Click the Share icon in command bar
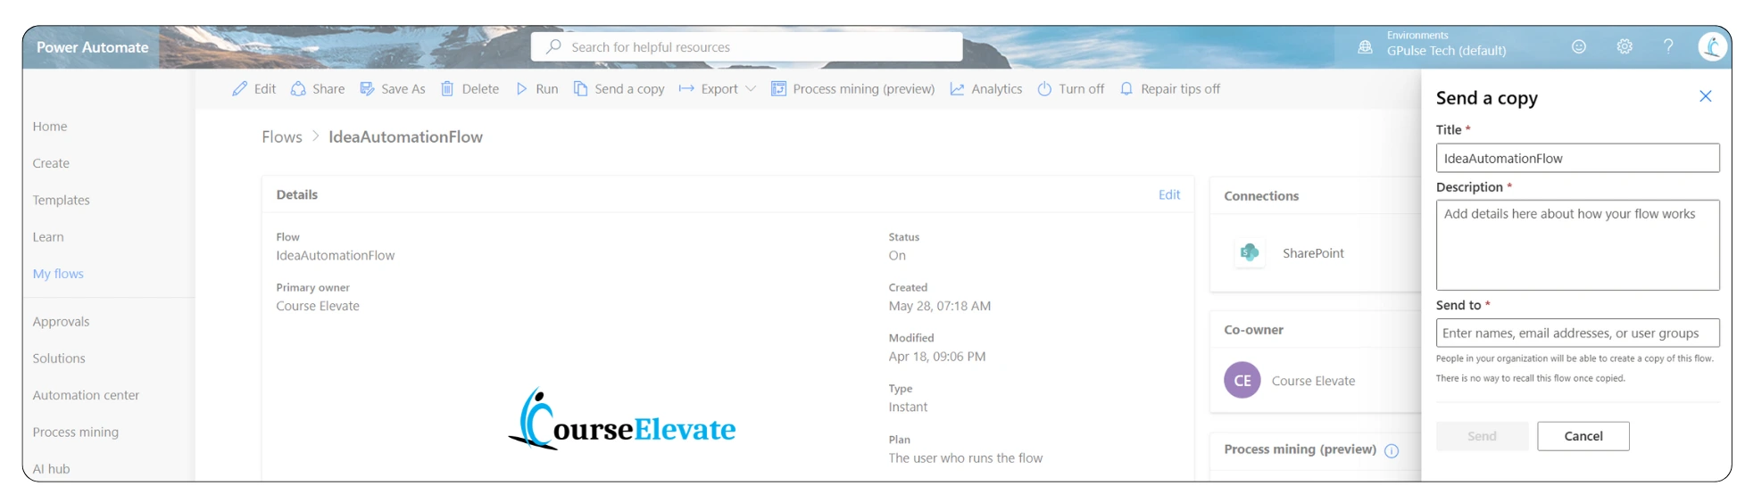 coord(298,89)
